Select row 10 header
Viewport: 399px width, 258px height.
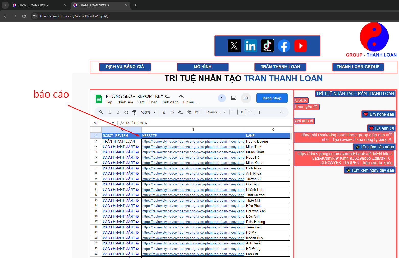click(96, 184)
